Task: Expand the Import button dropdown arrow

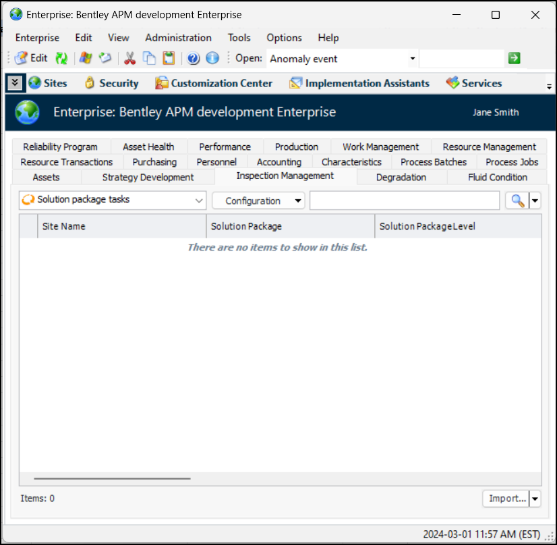Action: [535, 499]
